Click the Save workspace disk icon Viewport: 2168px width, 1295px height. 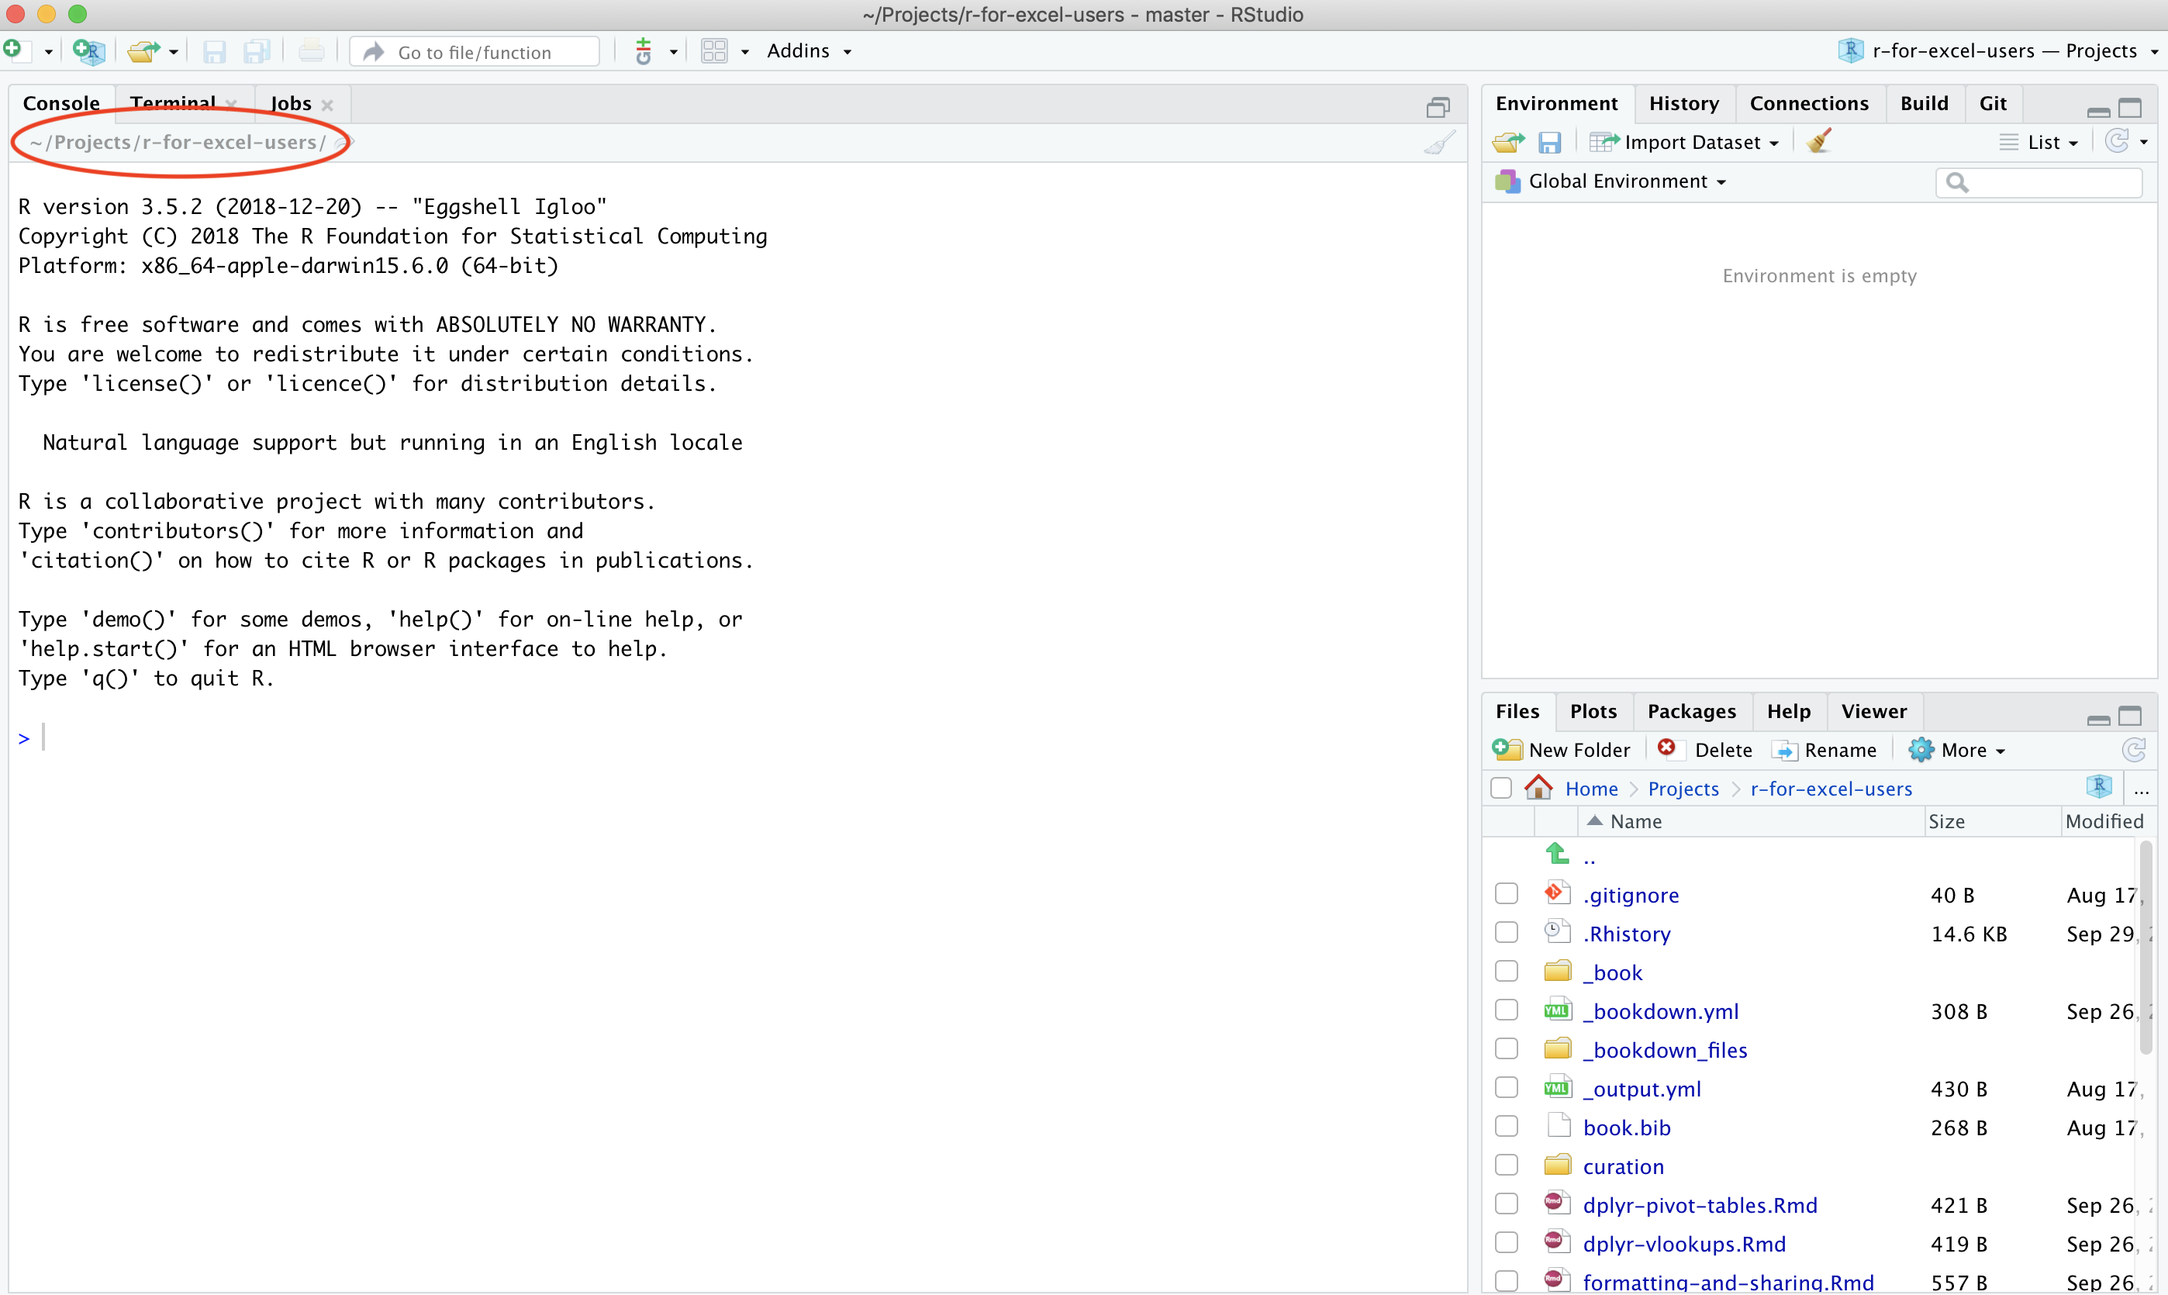1549,142
